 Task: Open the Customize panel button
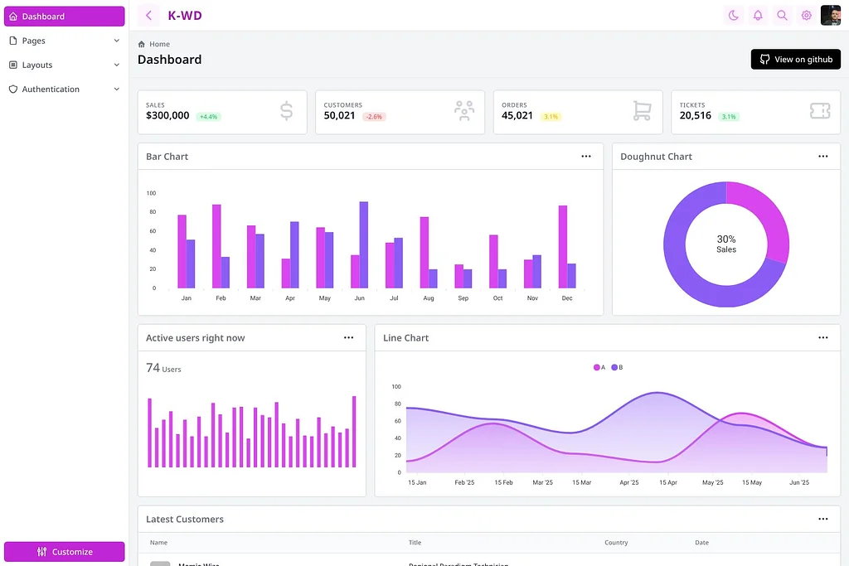coord(65,552)
